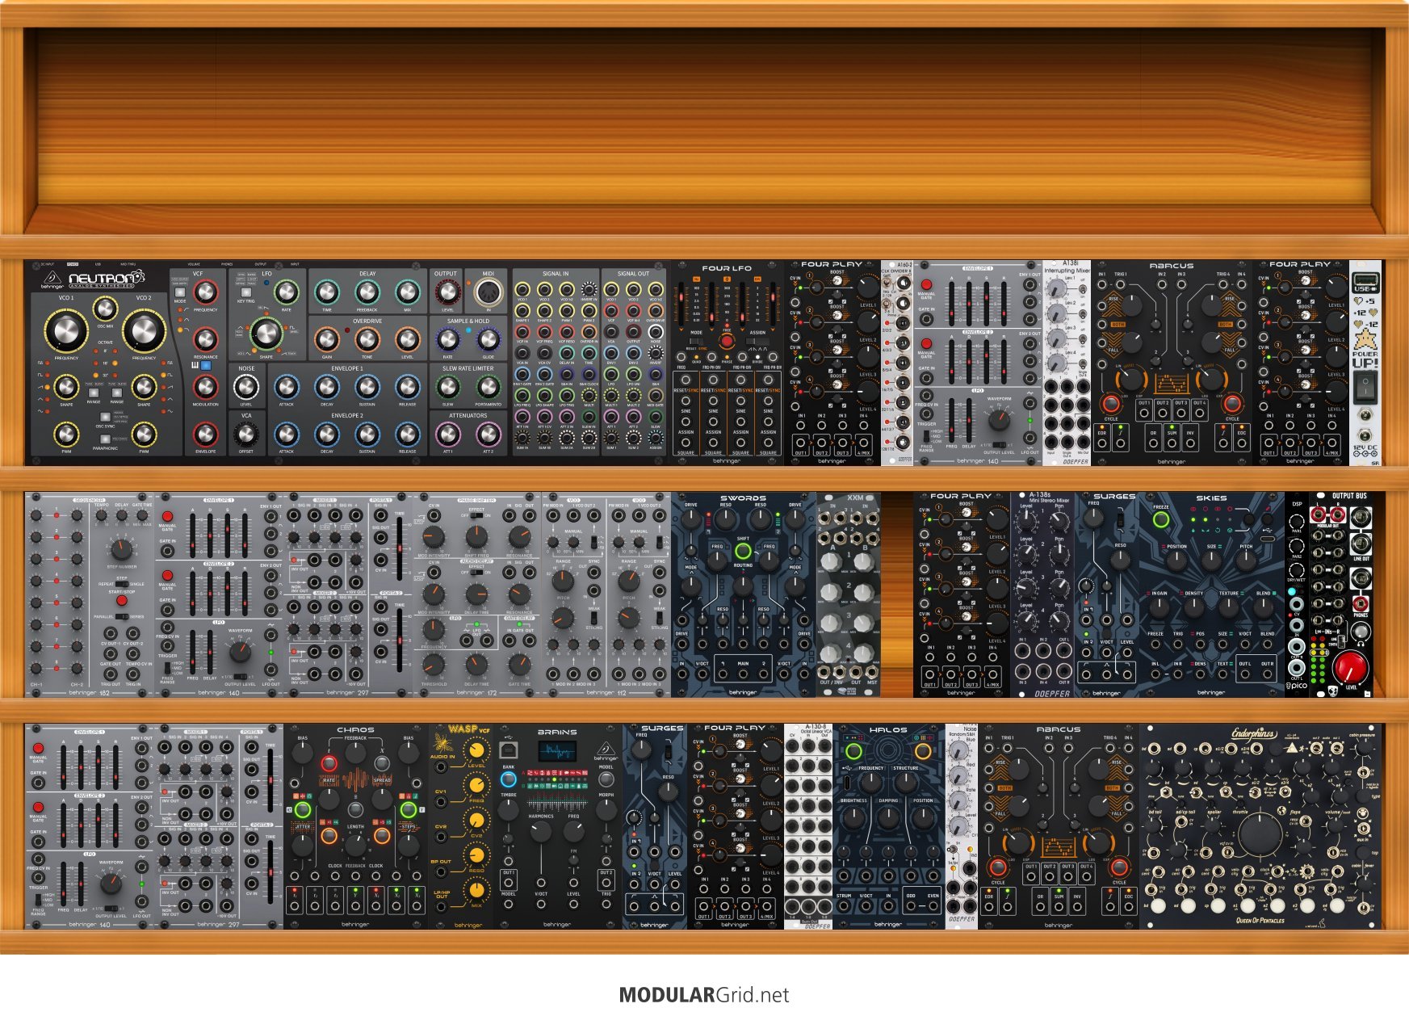Click the Halos Frequency knob
The width and height of the screenshot is (1409, 1012).
click(x=871, y=783)
